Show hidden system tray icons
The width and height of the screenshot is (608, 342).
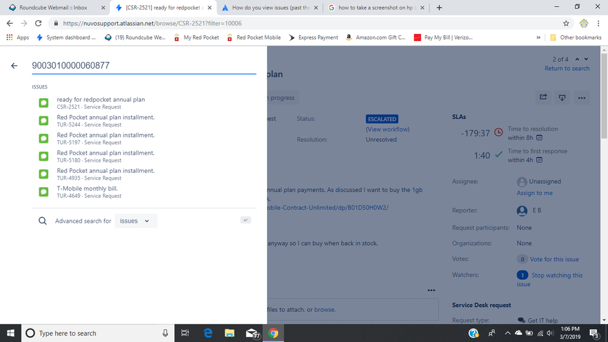coord(507,333)
